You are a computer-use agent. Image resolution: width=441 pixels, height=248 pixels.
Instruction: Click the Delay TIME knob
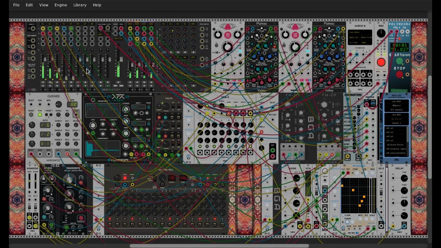404,178
